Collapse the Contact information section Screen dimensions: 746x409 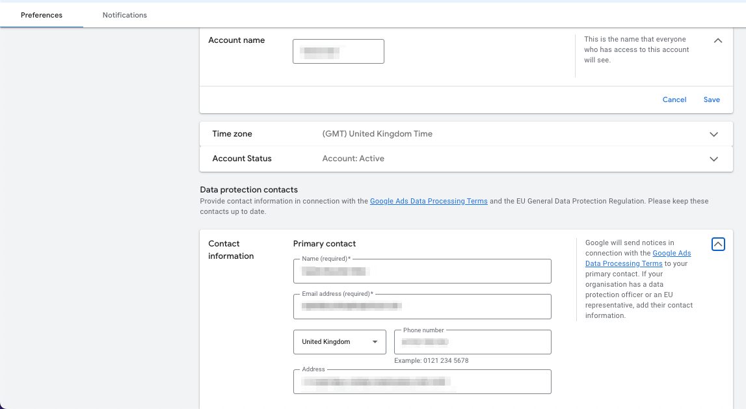click(718, 244)
